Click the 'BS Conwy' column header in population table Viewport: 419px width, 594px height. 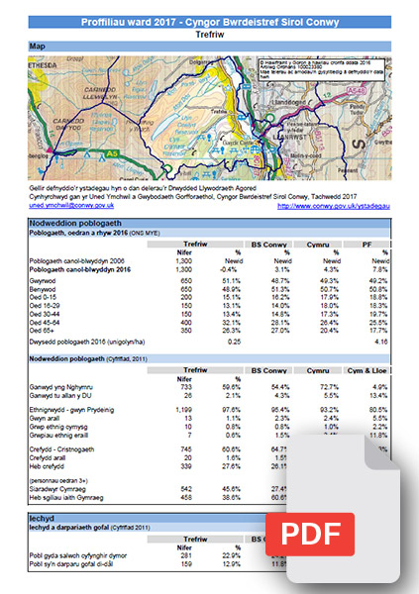(x=268, y=245)
